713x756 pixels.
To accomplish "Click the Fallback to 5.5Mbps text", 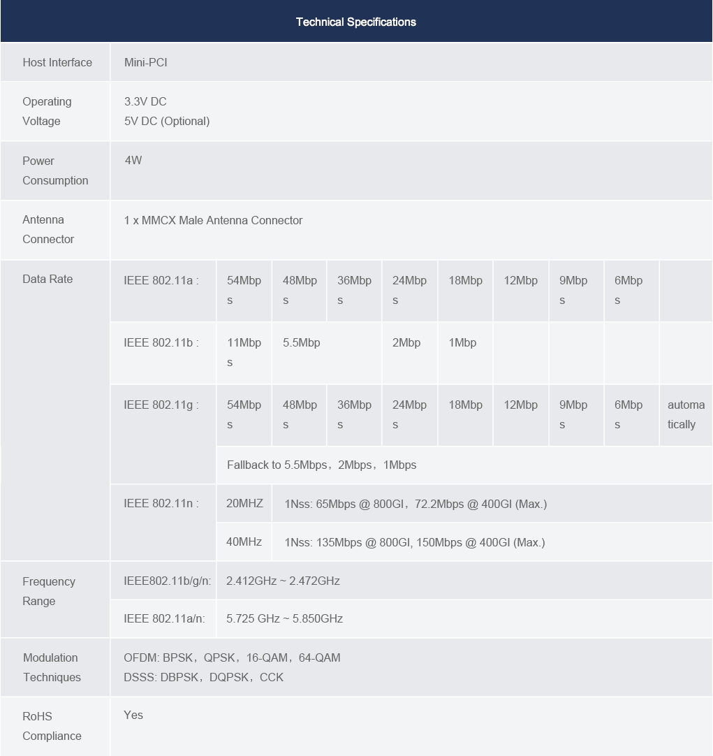I will click(x=321, y=465).
